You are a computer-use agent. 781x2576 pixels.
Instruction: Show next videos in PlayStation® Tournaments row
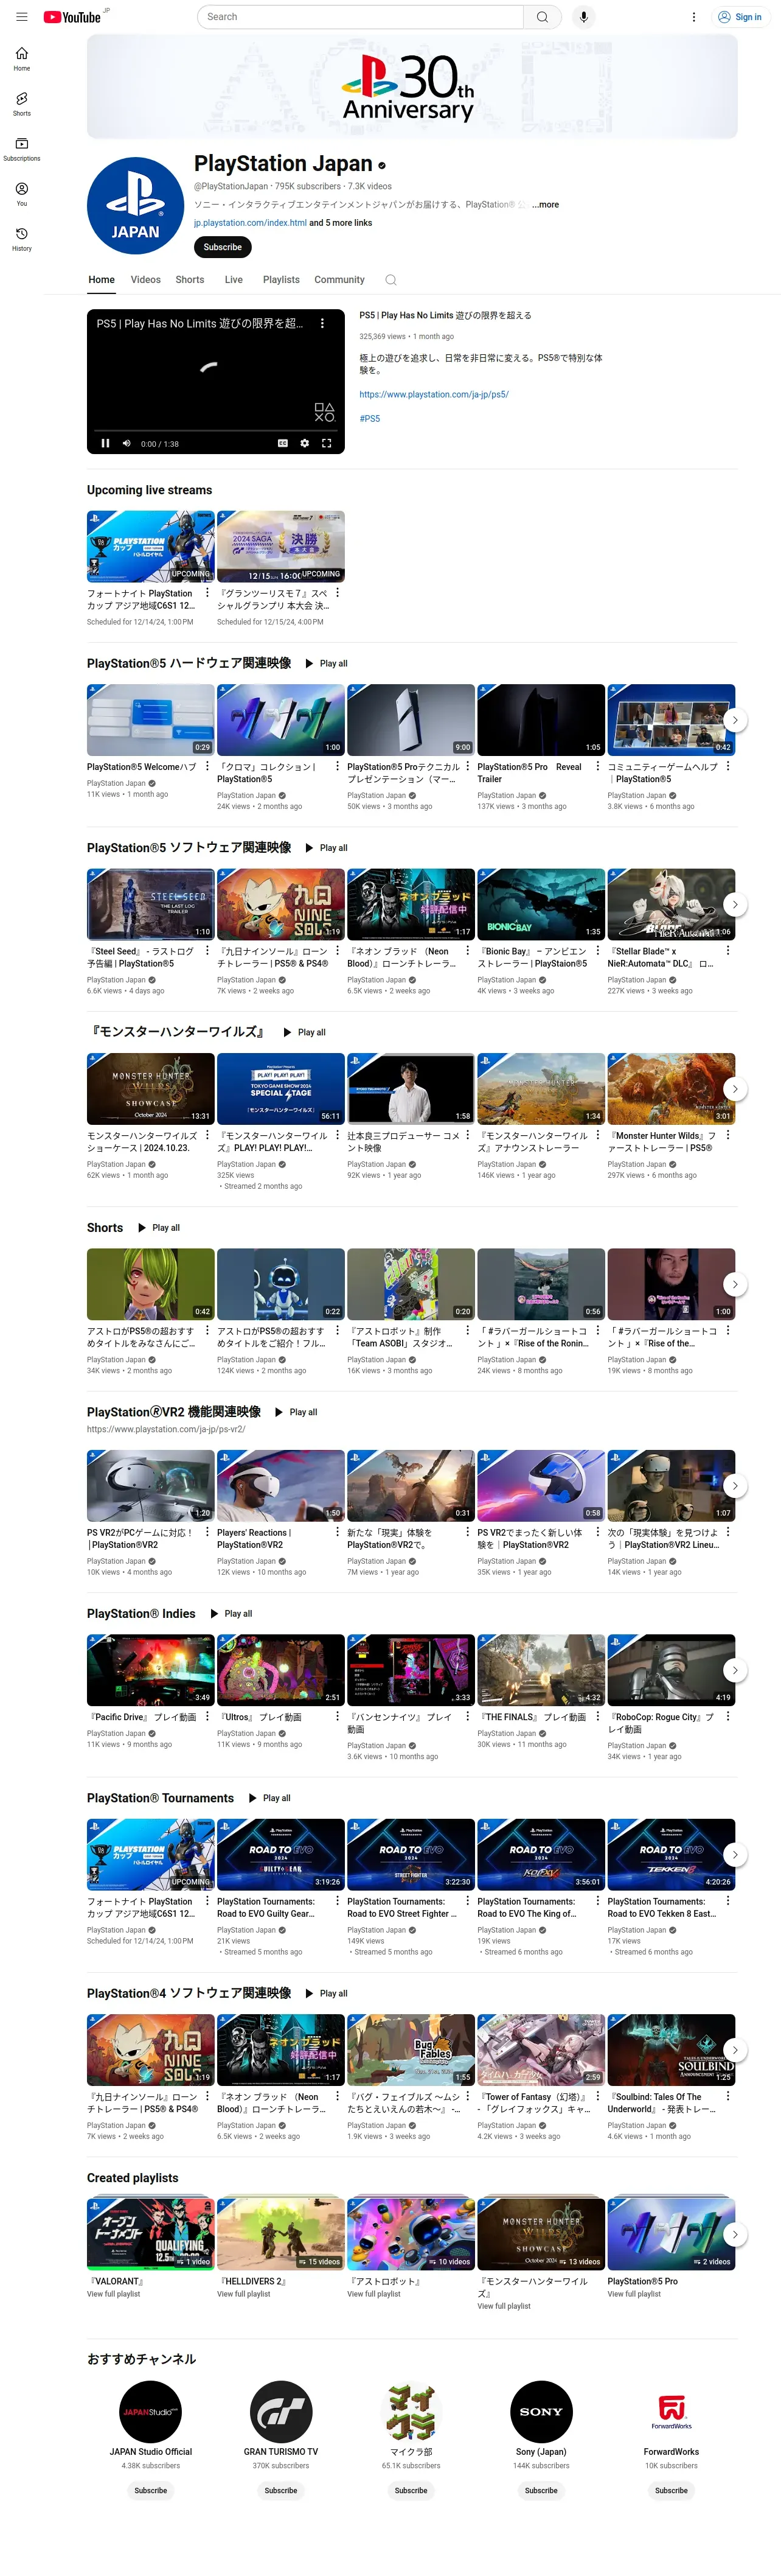pyautogui.click(x=735, y=1854)
